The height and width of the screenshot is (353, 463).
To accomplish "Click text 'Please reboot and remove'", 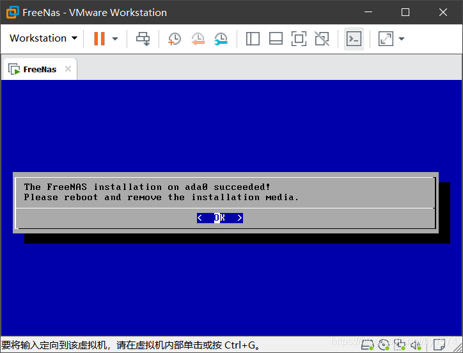I will (x=93, y=198).
